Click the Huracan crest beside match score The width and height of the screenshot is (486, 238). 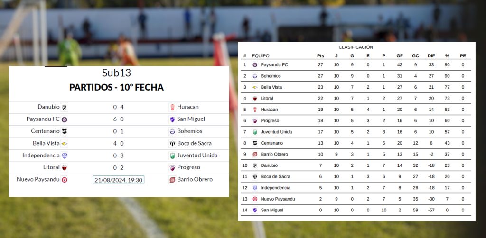pos(172,108)
